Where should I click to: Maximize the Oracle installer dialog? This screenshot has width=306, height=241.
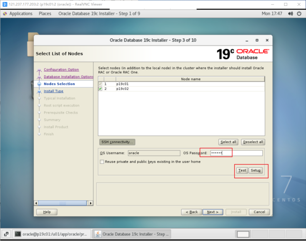tap(257, 40)
